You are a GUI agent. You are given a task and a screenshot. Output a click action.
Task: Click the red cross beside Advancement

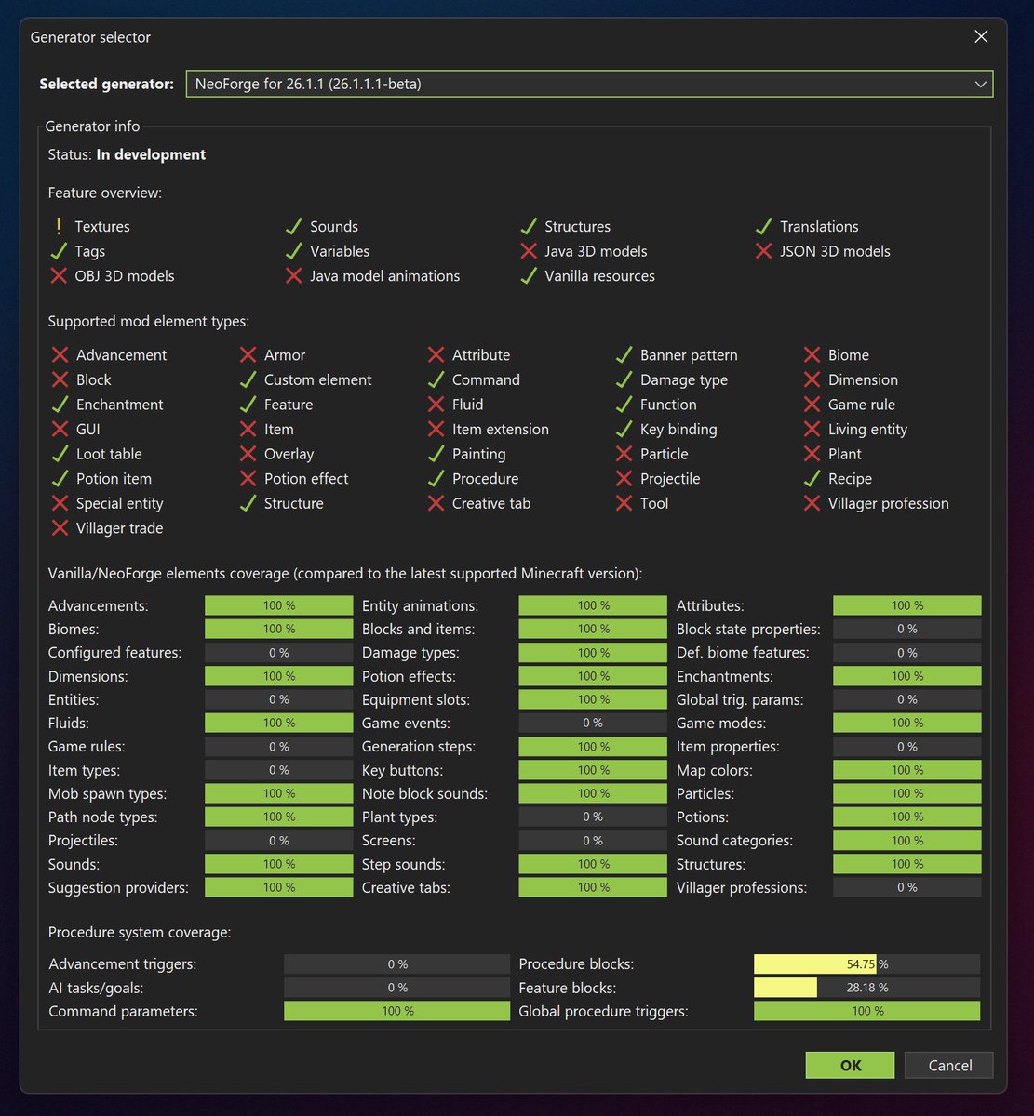[x=60, y=355]
